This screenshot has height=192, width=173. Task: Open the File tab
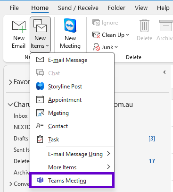tap(14, 8)
